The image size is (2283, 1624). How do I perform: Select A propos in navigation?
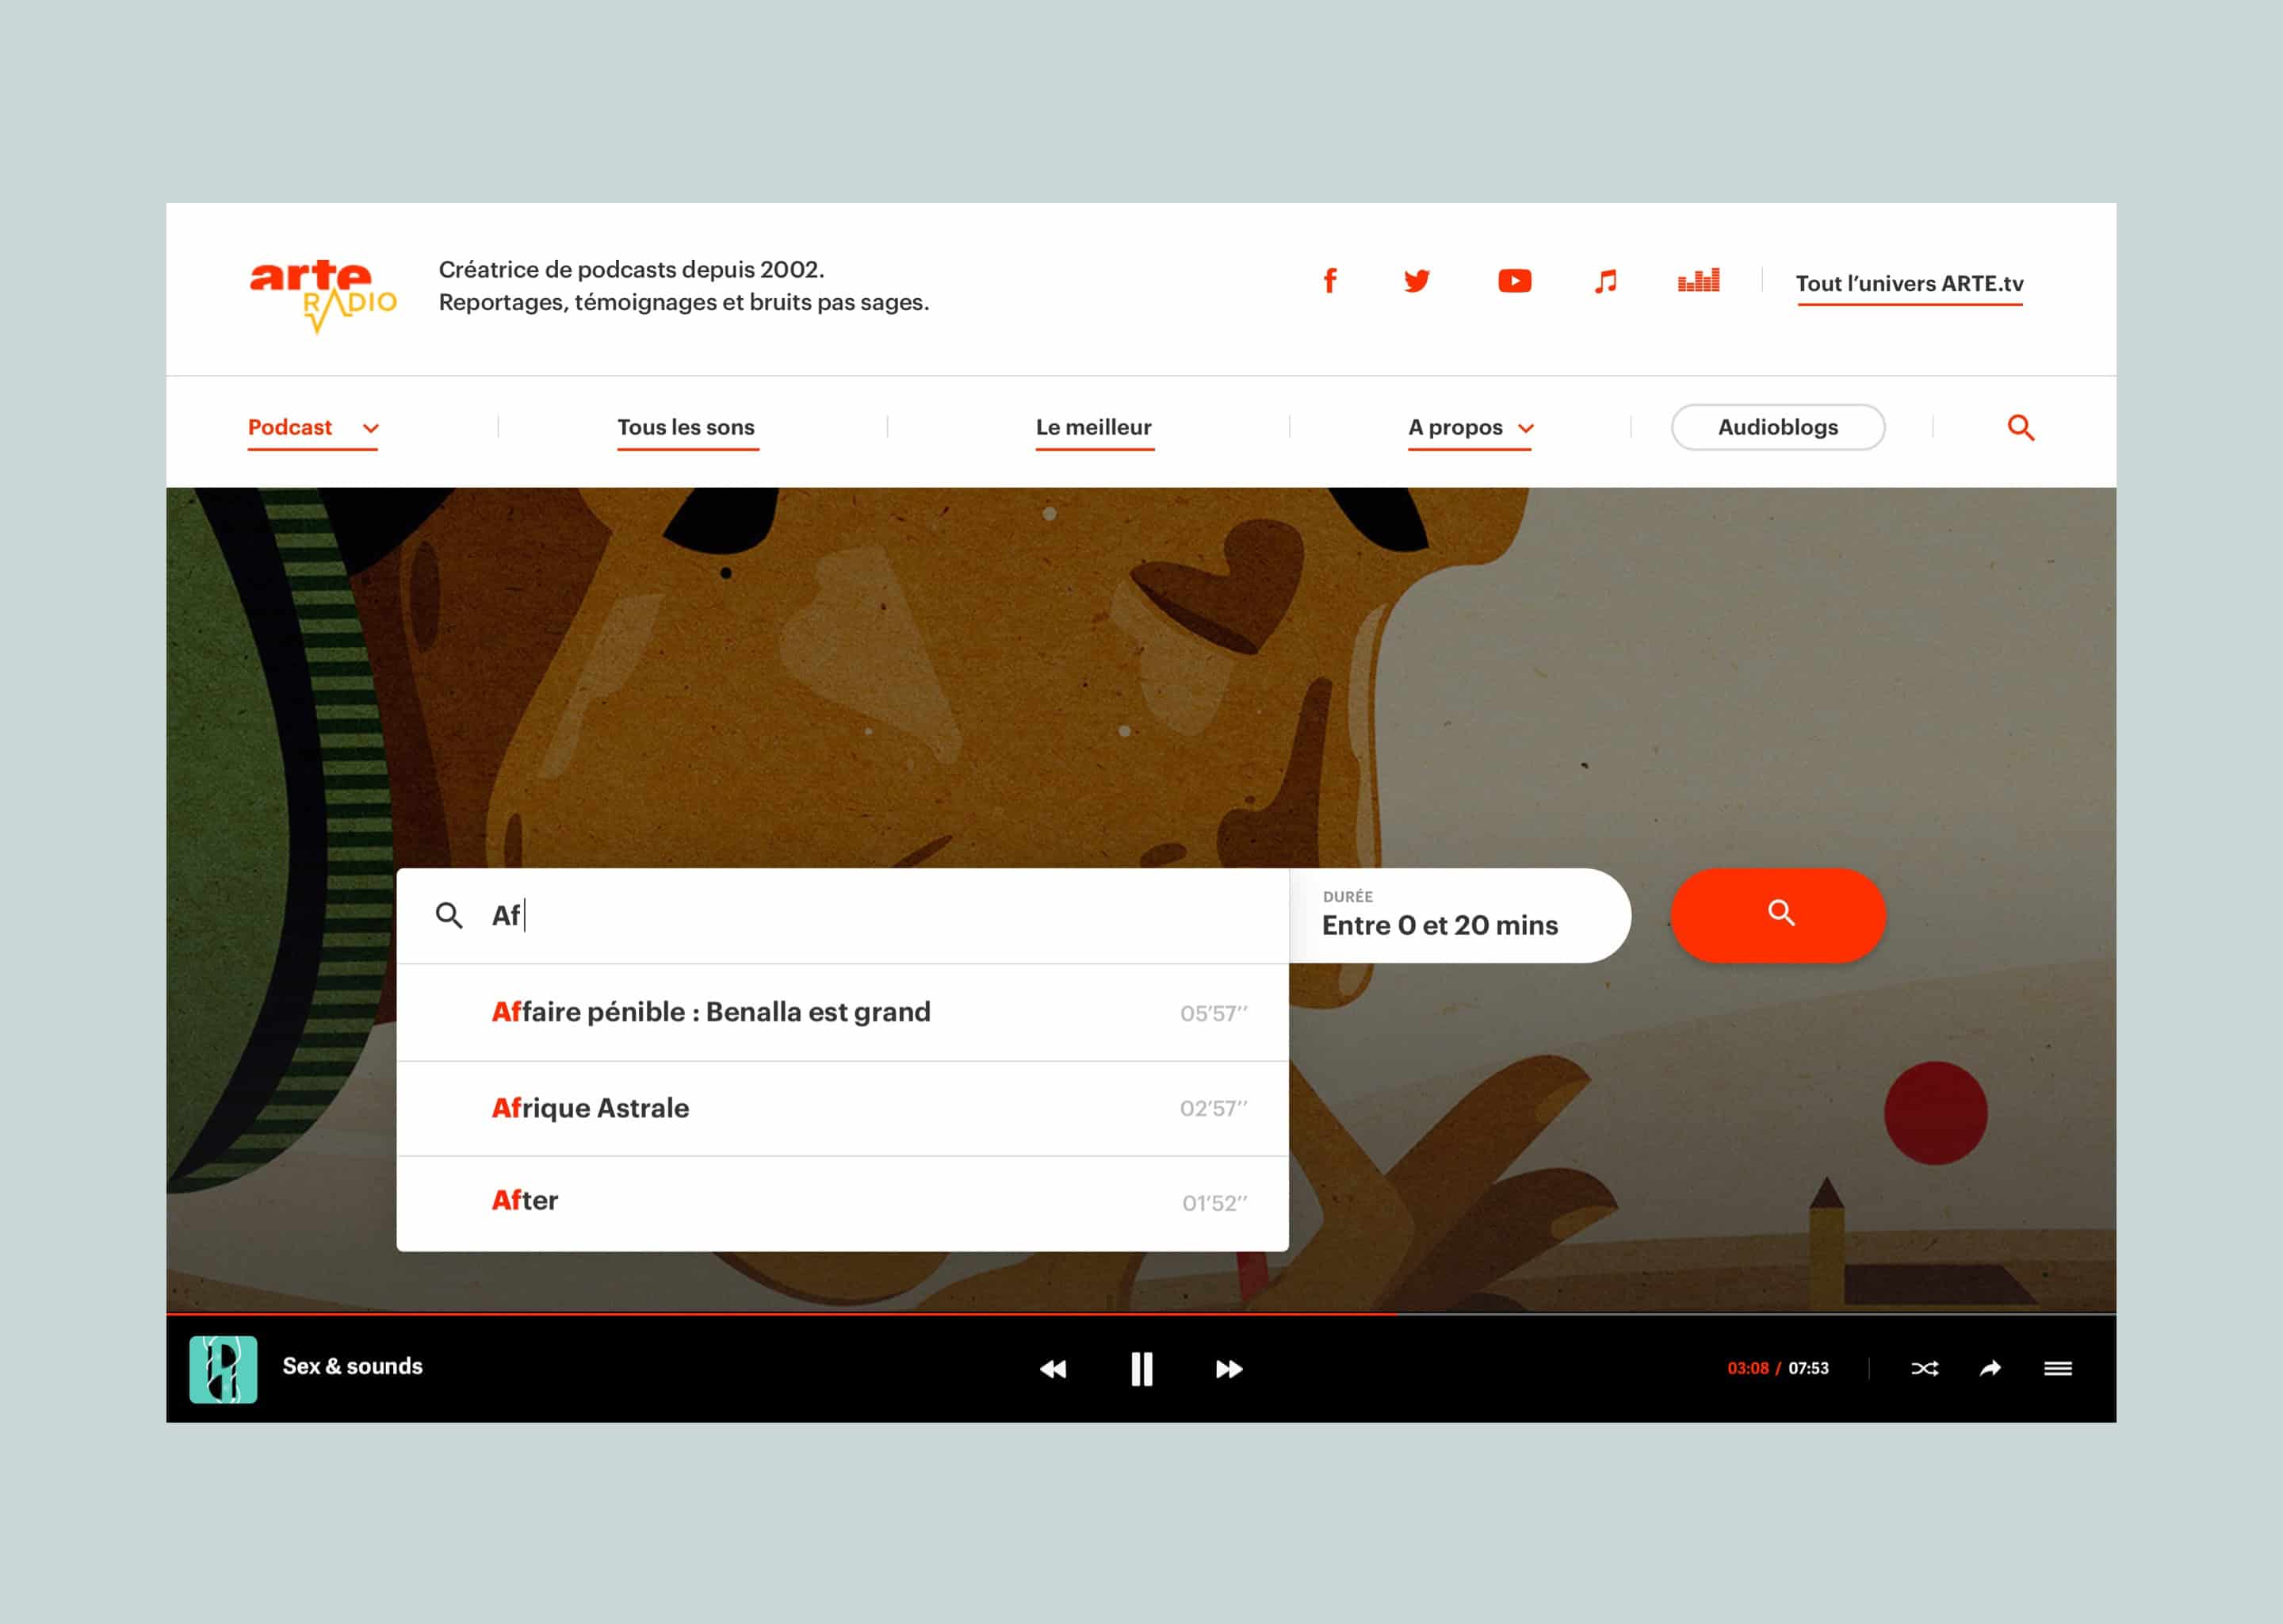point(1455,427)
